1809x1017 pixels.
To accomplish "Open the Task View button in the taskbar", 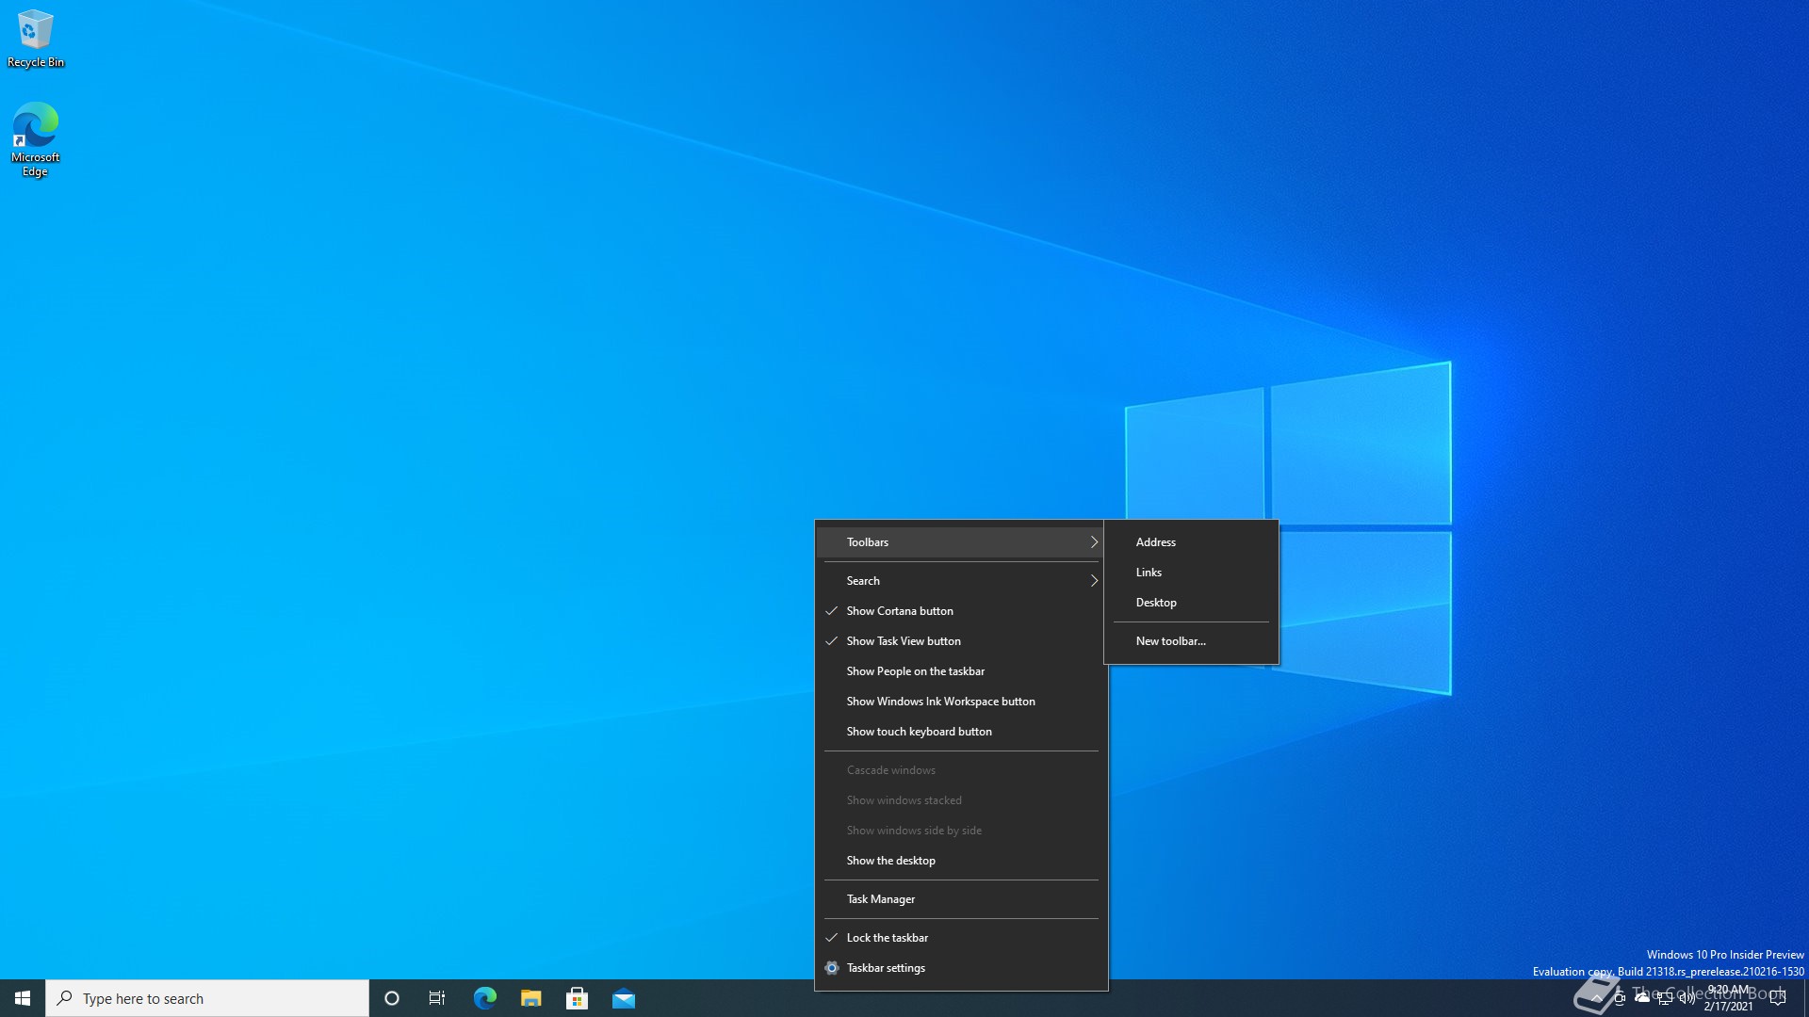I will coord(437,998).
